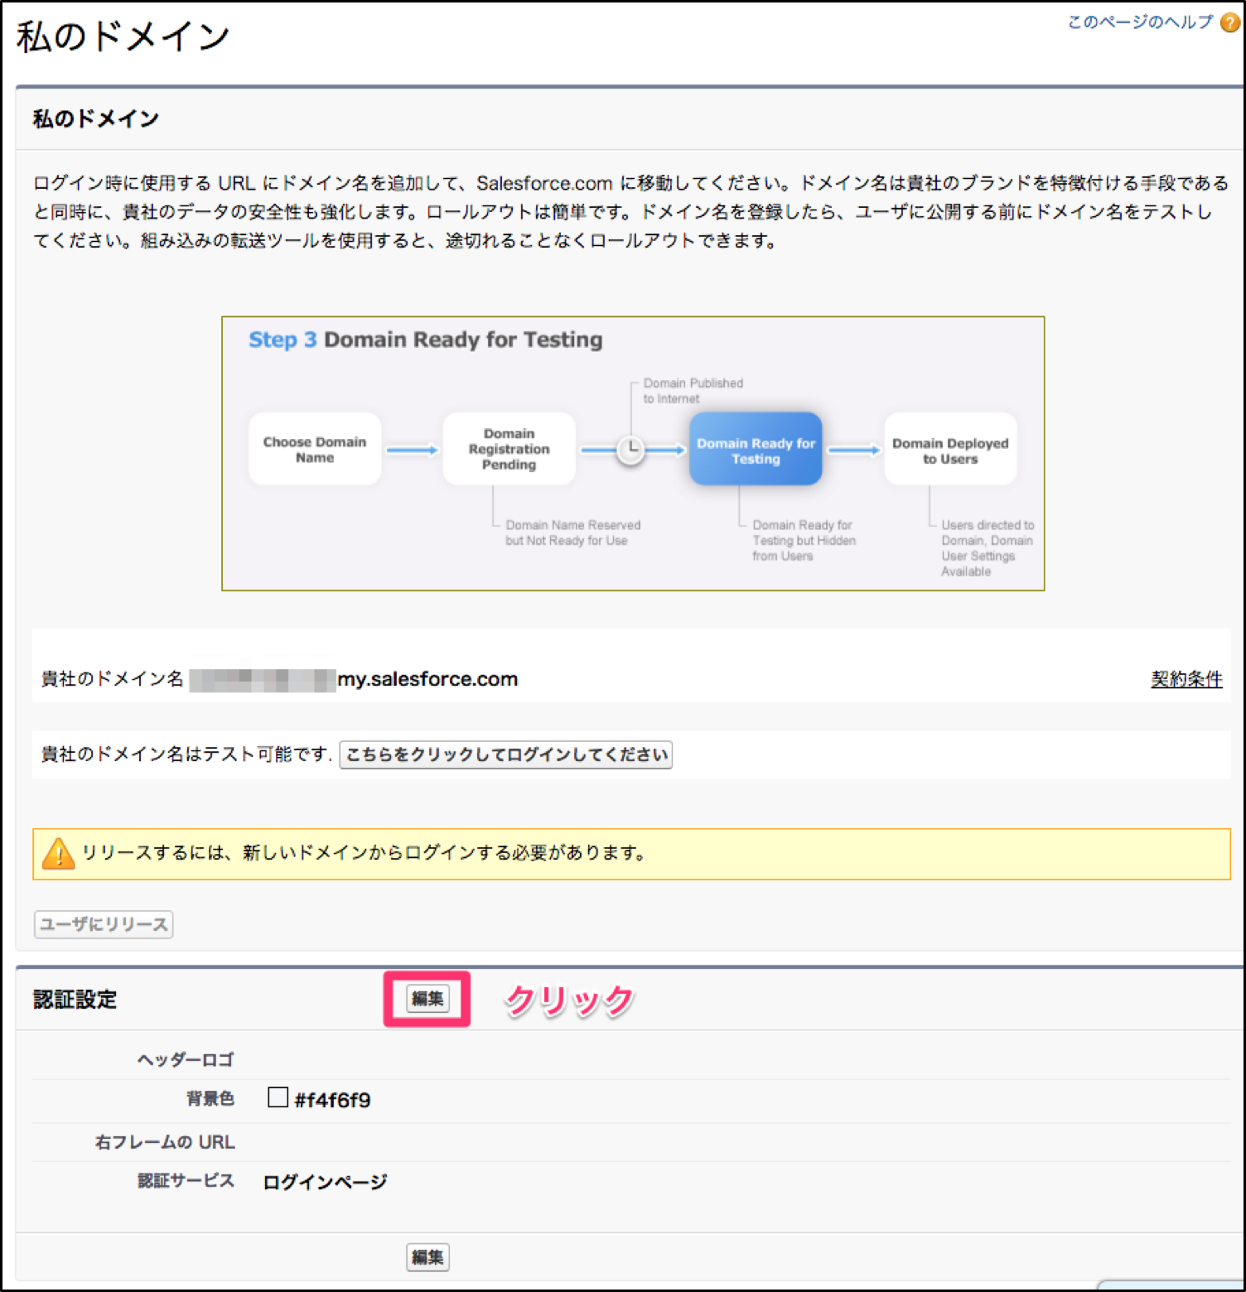1246x1292 pixels.
Task: Click the 貴社のドメイン名 label
Action: click(x=112, y=679)
